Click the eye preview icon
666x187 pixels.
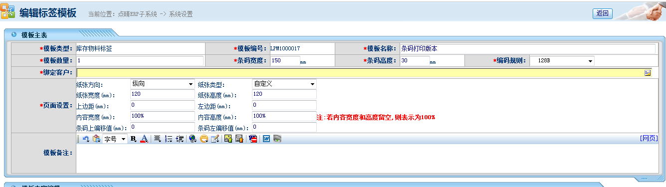click(277, 139)
